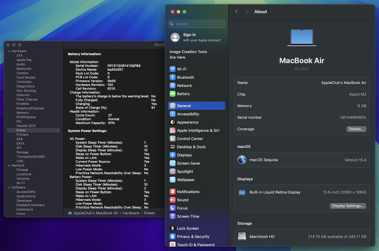This screenshot has height=251, width=379.
Task: Open the Apple Intelligence & Siri icon
Action: pos(173,131)
